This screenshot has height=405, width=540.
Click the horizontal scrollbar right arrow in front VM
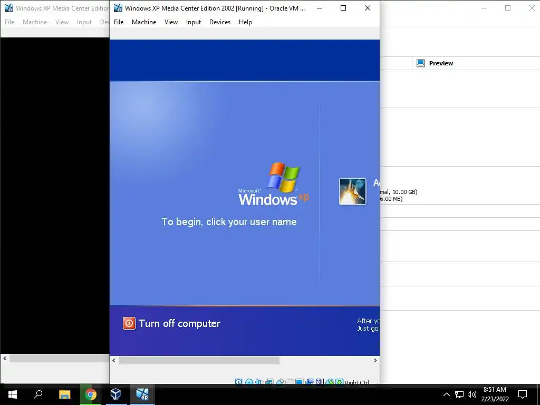[x=375, y=360]
